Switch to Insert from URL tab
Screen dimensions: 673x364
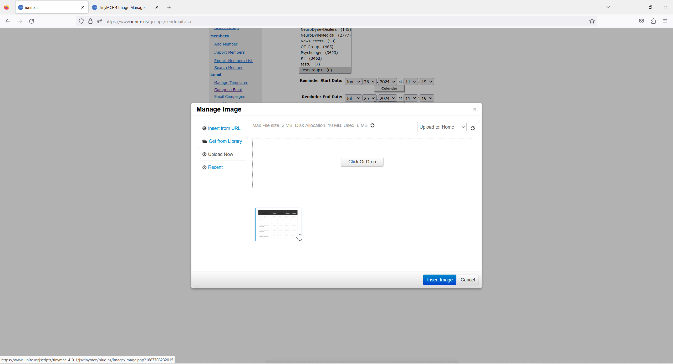pyautogui.click(x=224, y=128)
